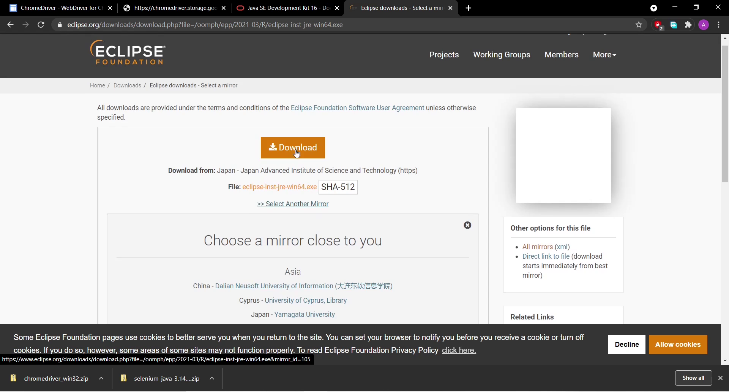Image resolution: width=729 pixels, height=392 pixels.
Task: Open the xml mirrors link
Action: coord(562,247)
